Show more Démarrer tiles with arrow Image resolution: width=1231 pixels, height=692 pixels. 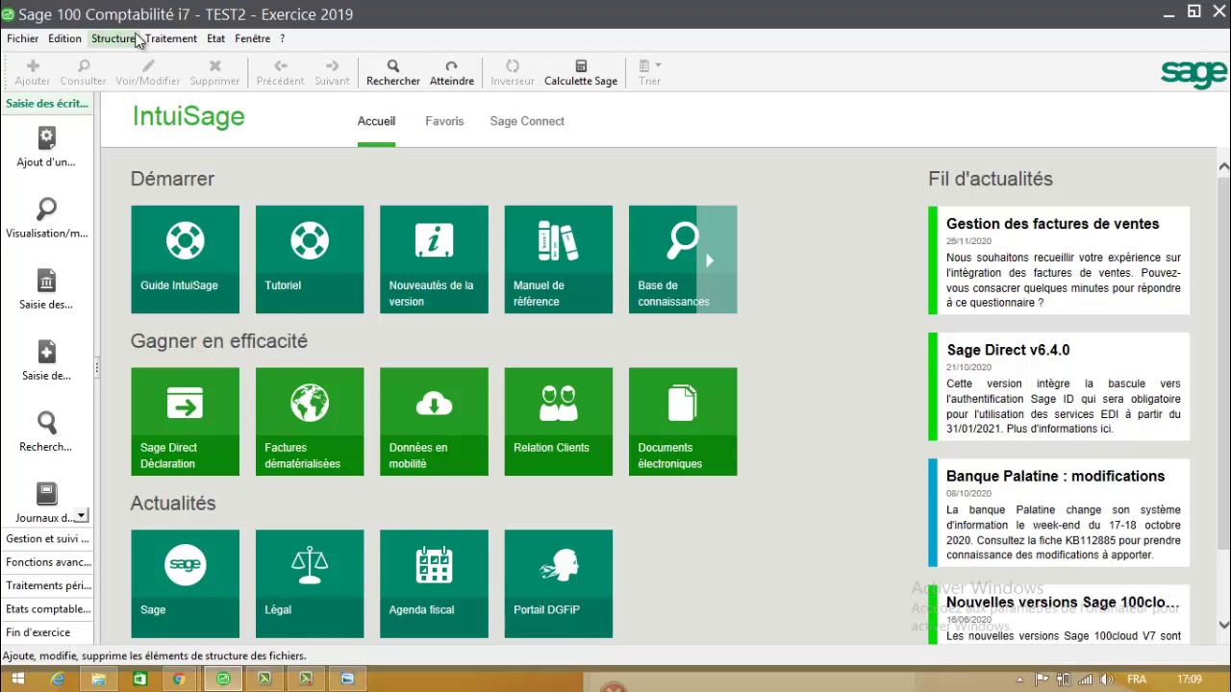coord(711,259)
